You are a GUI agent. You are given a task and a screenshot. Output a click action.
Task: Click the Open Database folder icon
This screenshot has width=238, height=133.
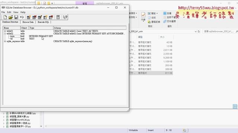click(10, 17)
